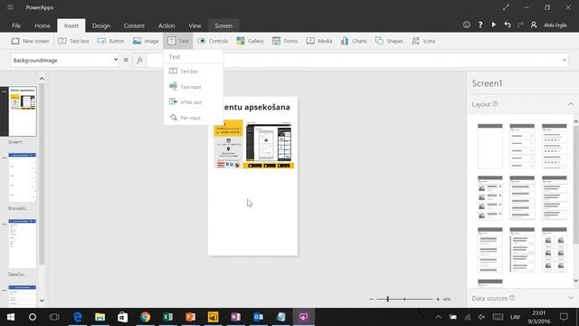Select the BrowseScreen thumbnail

23,177
